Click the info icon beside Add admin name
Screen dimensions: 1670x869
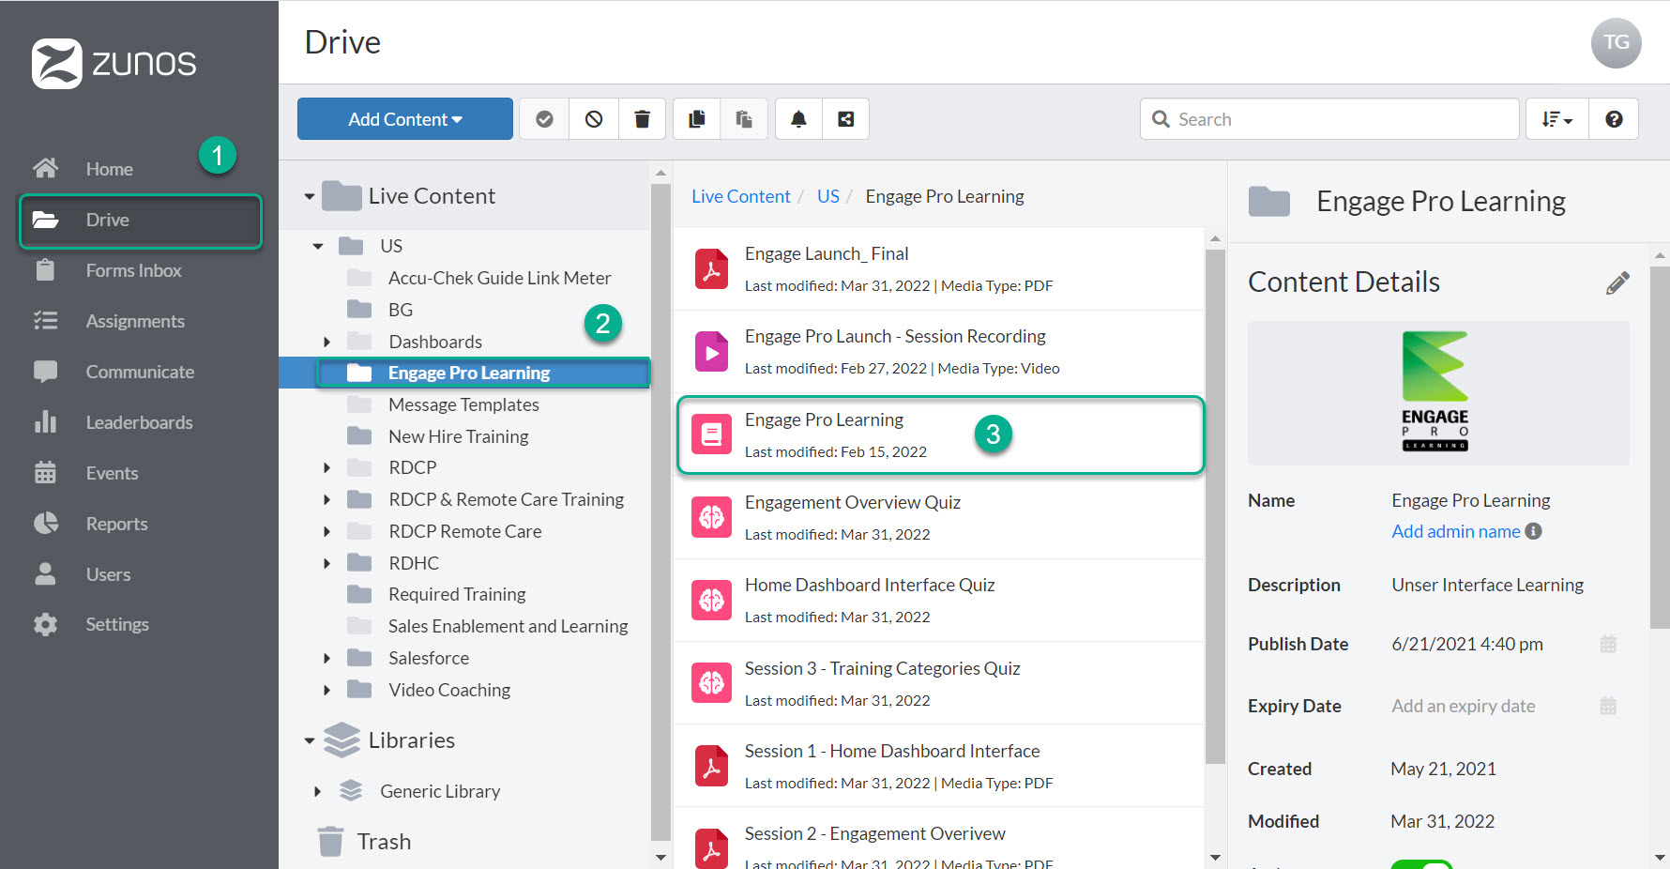(x=1533, y=531)
